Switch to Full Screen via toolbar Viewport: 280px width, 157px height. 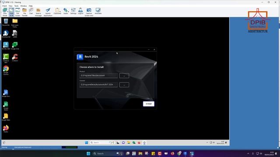17,12
